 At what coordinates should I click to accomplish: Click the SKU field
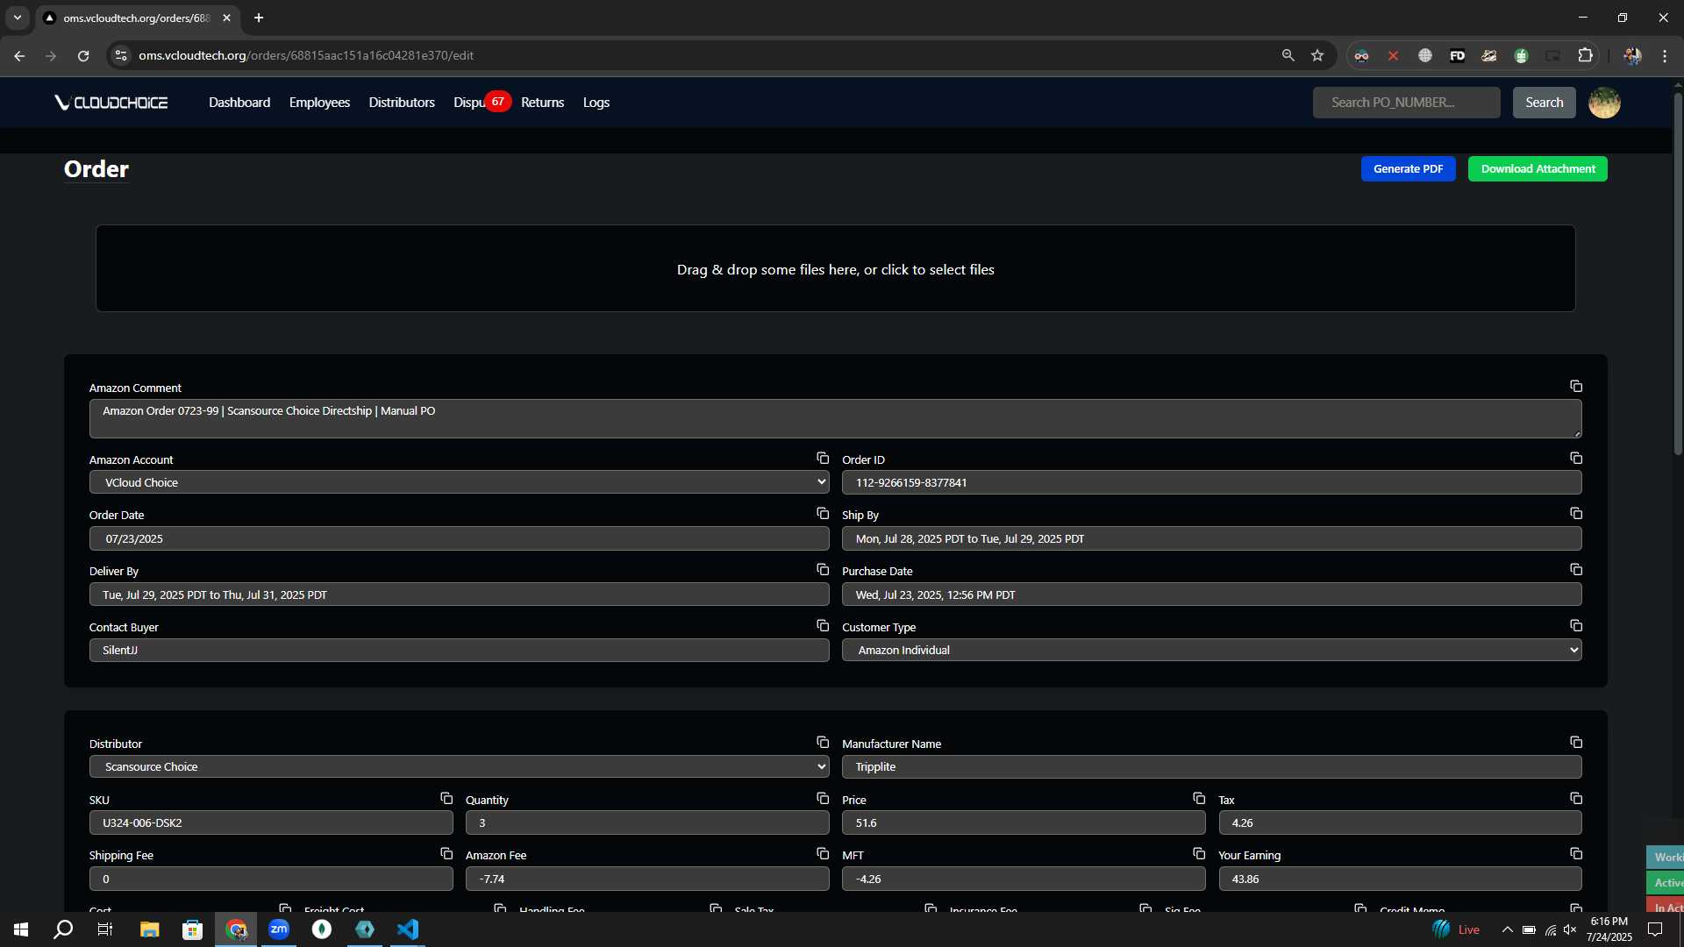click(x=271, y=822)
